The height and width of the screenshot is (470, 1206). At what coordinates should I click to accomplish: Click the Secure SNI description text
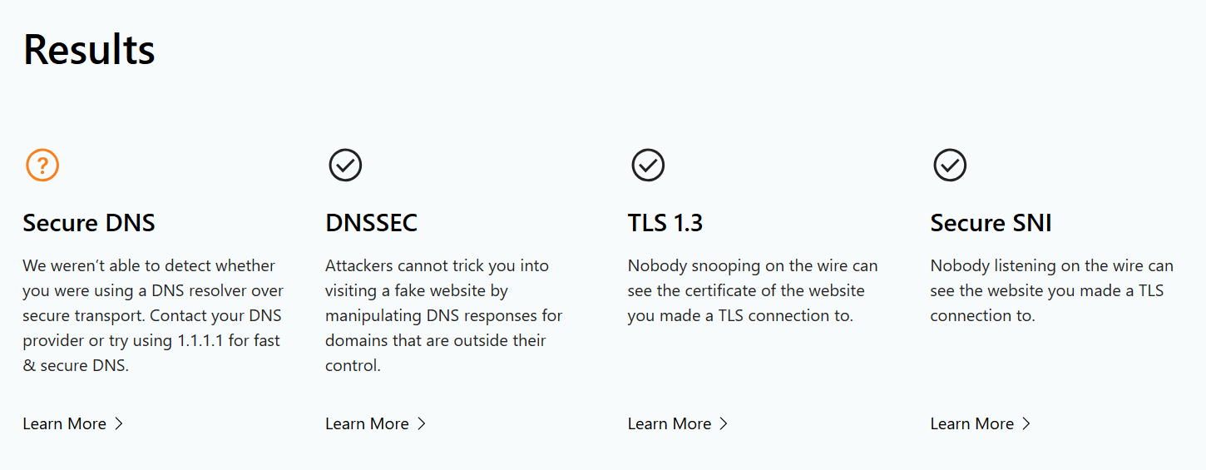1051,290
